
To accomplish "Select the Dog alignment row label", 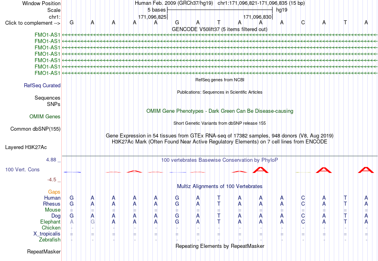I will tap(56, 216).
